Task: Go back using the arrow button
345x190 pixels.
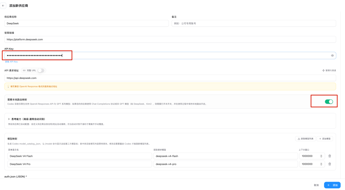Action: (x=3, y=6)
